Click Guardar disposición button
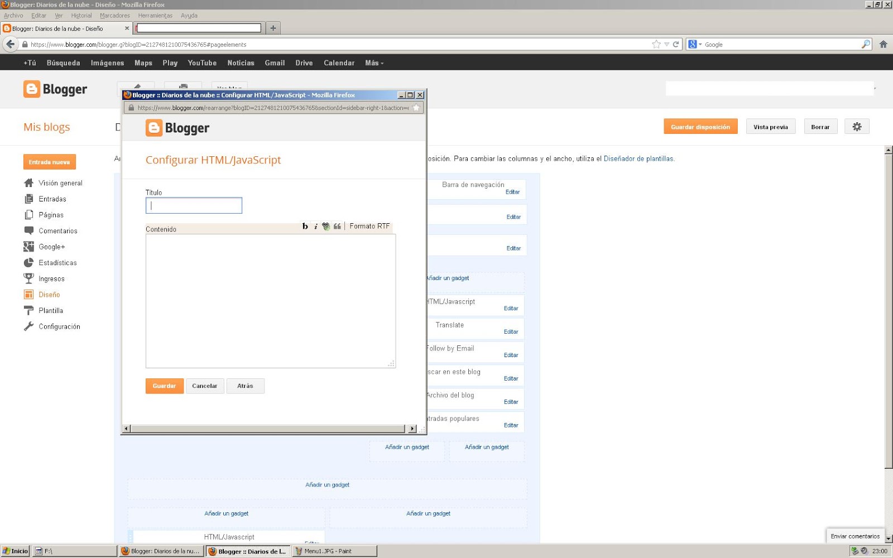This screenshot has height=558, width=893. (700, 127)
